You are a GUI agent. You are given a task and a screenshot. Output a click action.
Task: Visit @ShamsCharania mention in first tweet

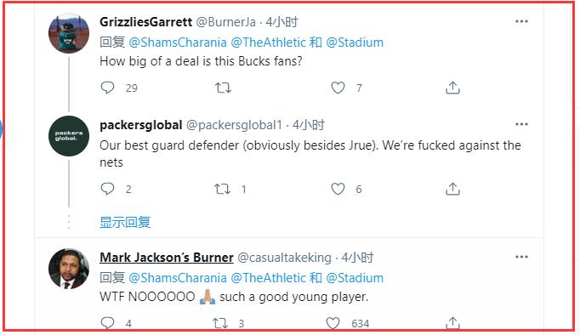click(178, 43)
